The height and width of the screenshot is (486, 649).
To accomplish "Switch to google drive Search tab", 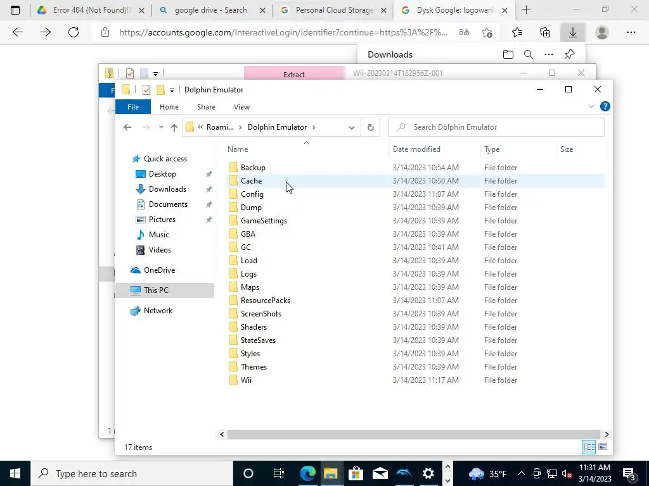I will [212, 10].
